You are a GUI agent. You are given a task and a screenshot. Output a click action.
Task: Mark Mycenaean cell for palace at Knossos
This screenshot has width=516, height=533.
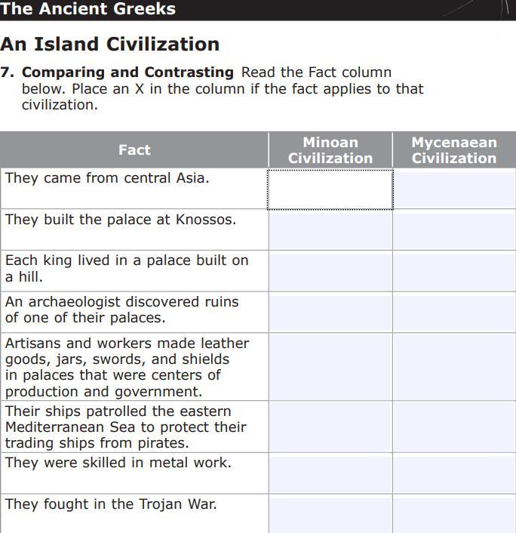tap(454, 230)
